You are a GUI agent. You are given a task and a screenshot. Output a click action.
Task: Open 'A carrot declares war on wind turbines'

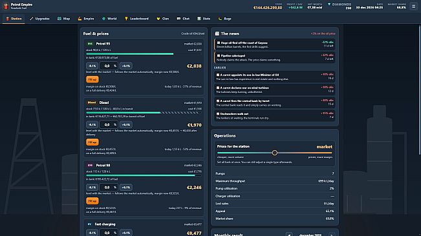click(274, 90)
